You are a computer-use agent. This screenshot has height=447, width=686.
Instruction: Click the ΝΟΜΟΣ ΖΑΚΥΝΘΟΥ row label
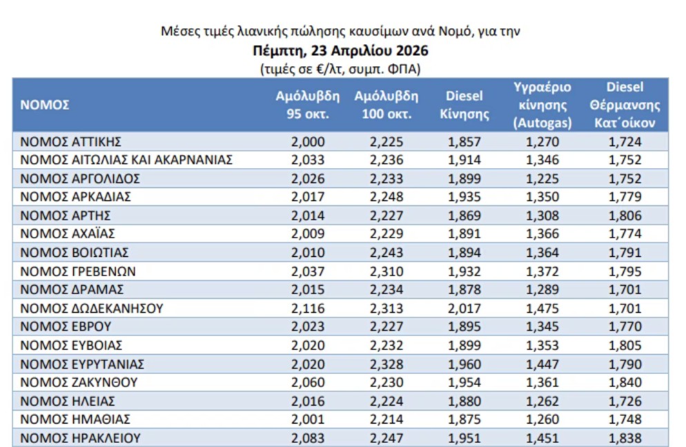[x=79, y=382]
